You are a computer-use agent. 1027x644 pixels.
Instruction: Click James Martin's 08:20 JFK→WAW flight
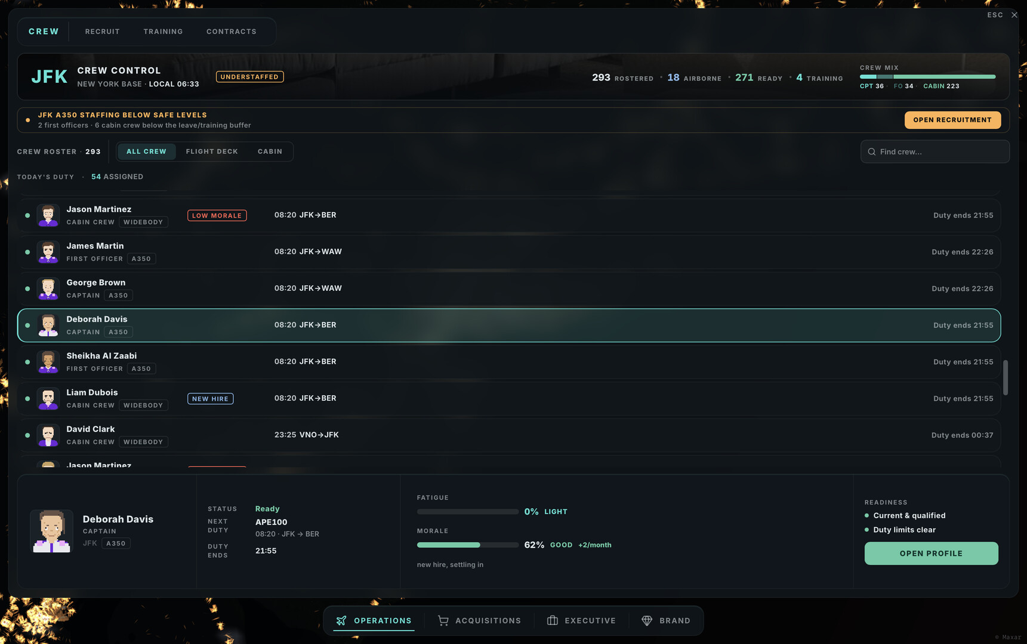308,252
